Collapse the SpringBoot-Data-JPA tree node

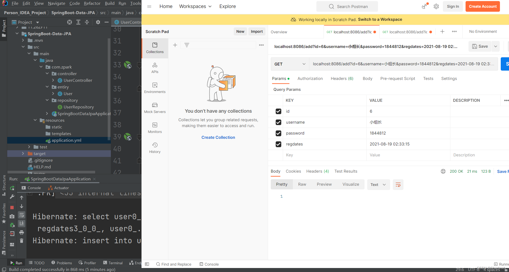pyautogui.click(x=17, y=34)
